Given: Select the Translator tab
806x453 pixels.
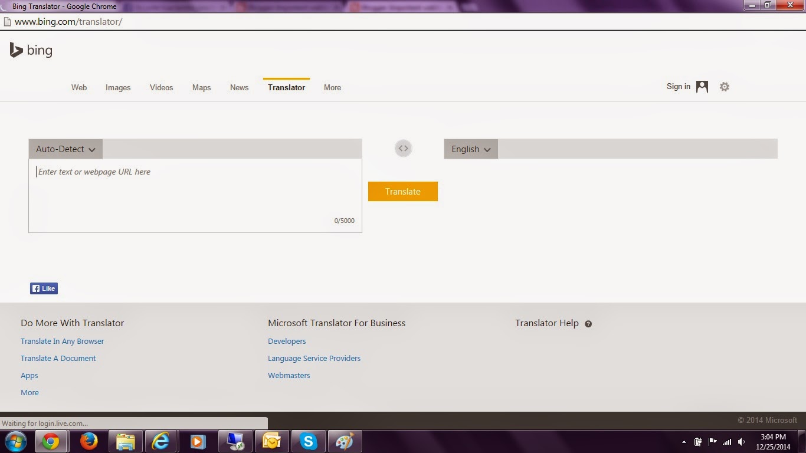Looking at the screenshot, I should click(x=287, y=87).
